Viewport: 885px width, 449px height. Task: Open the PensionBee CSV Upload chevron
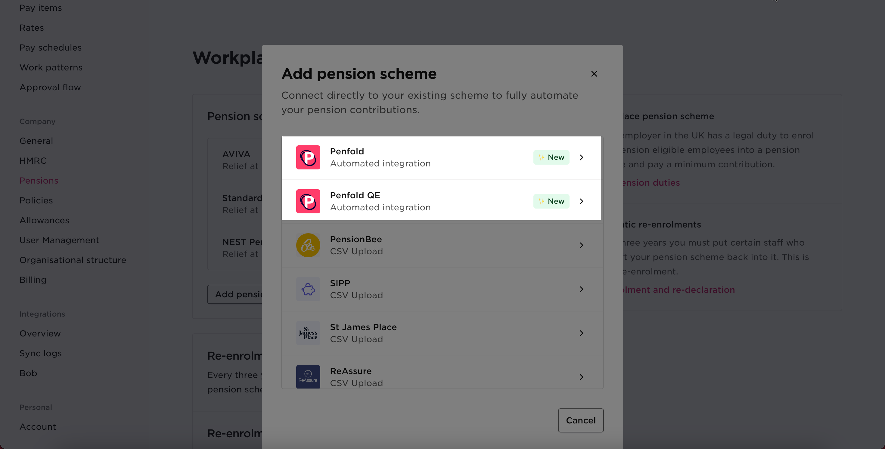pyautogui.click(x=581, y=245)
